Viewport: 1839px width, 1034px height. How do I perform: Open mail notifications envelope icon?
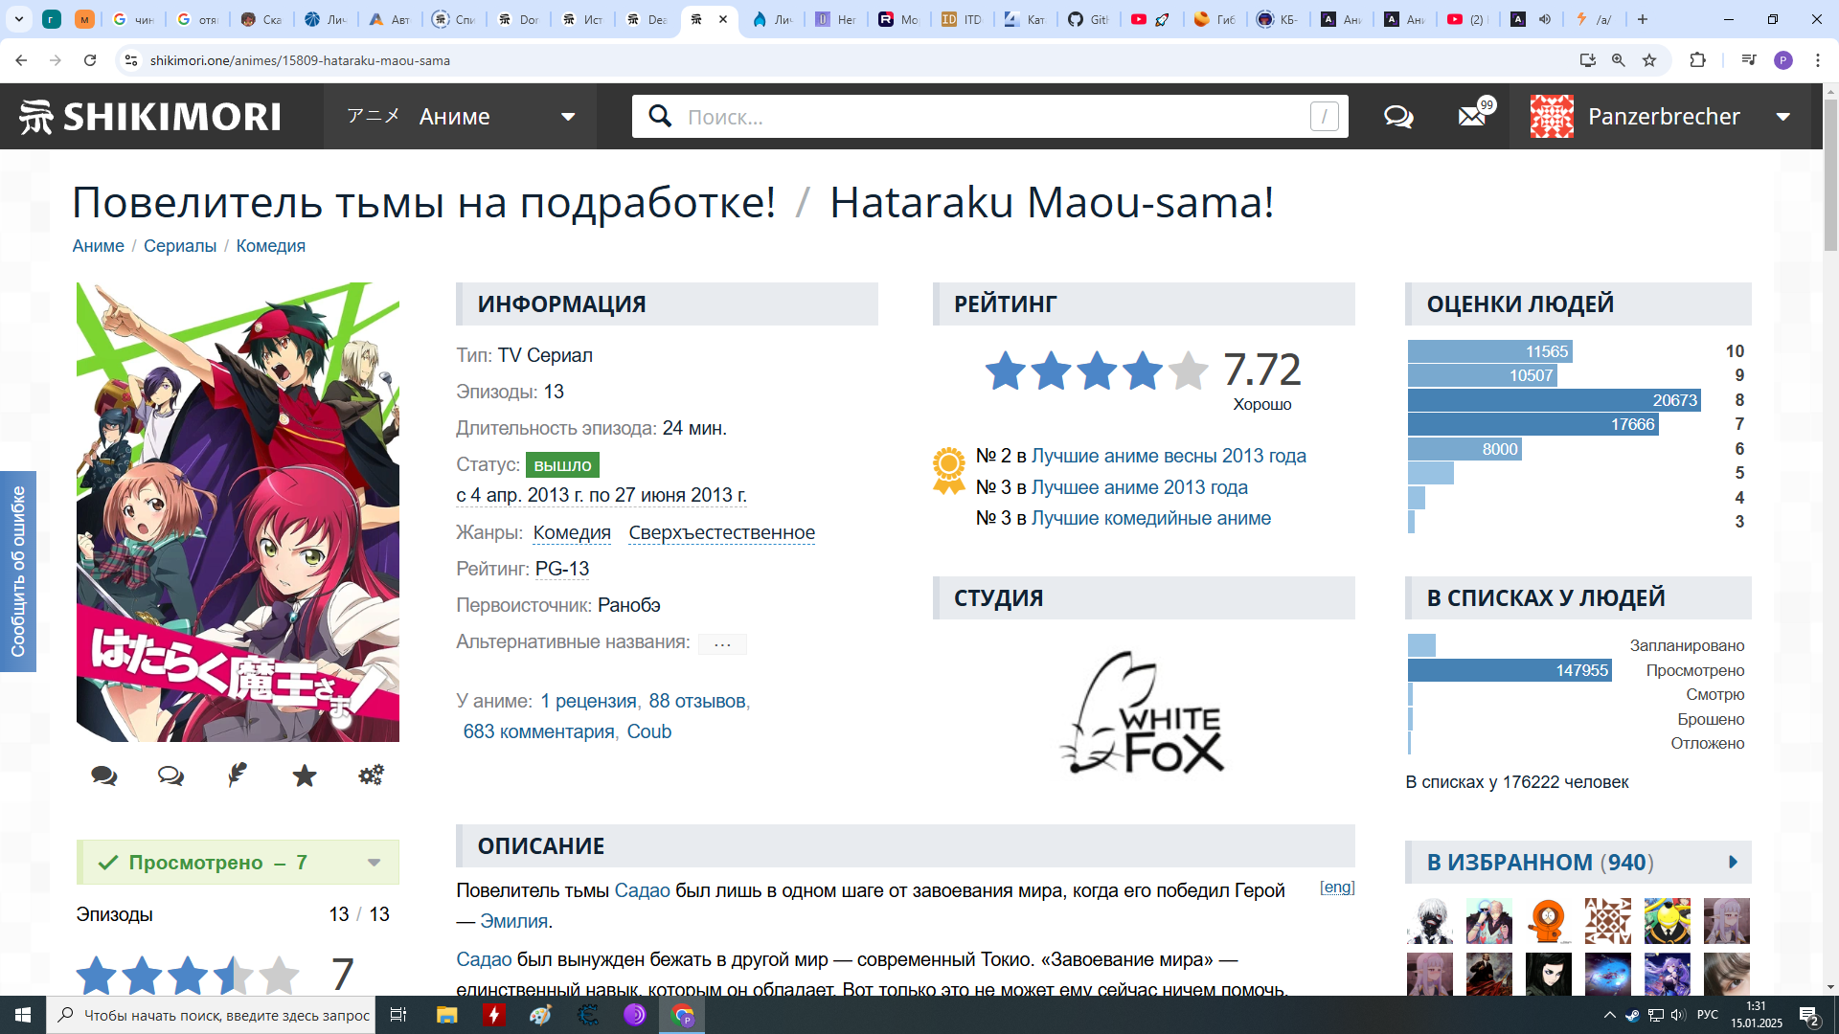coord(1472,117)
